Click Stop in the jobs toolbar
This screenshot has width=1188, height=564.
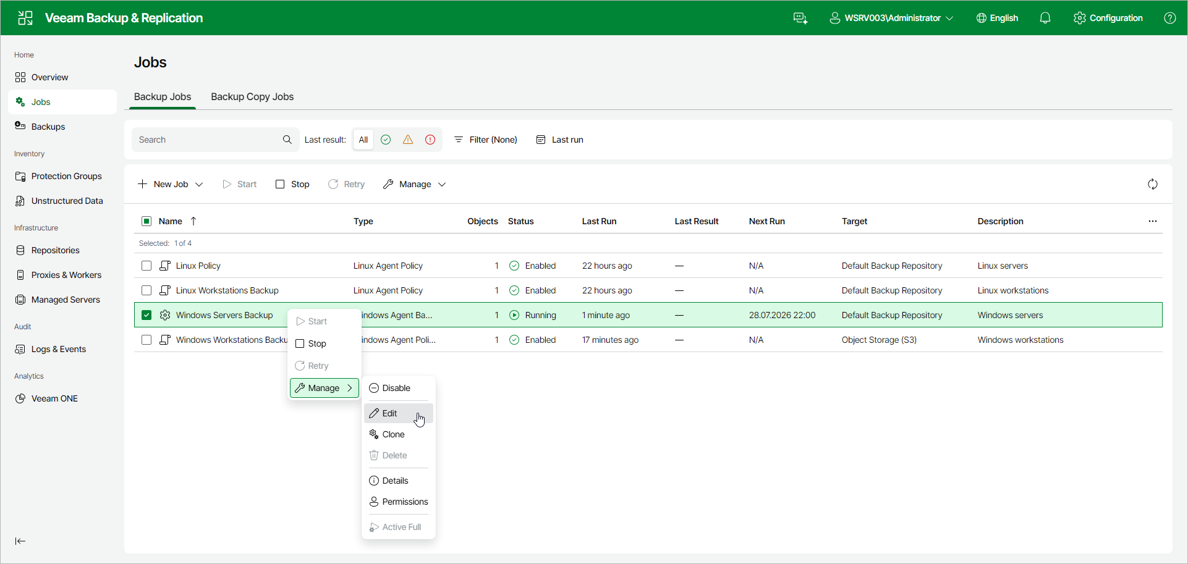point(293,184)
